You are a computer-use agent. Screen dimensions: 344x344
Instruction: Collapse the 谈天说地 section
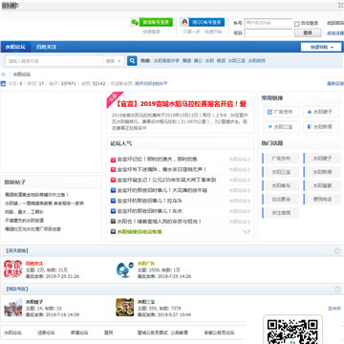[x=337, y=251]
